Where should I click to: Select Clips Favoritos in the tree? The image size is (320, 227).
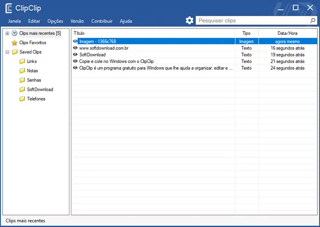pos(32,43)
